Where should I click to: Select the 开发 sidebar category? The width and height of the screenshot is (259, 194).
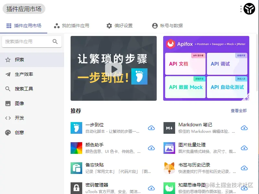pyautogui.click(x=18, y=118)
